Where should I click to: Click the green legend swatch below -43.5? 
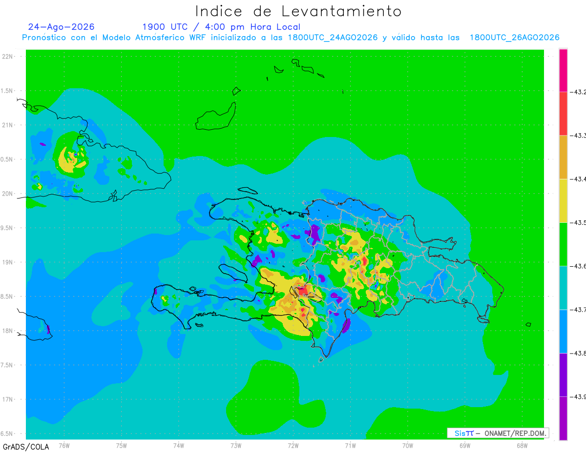[563, 244]
